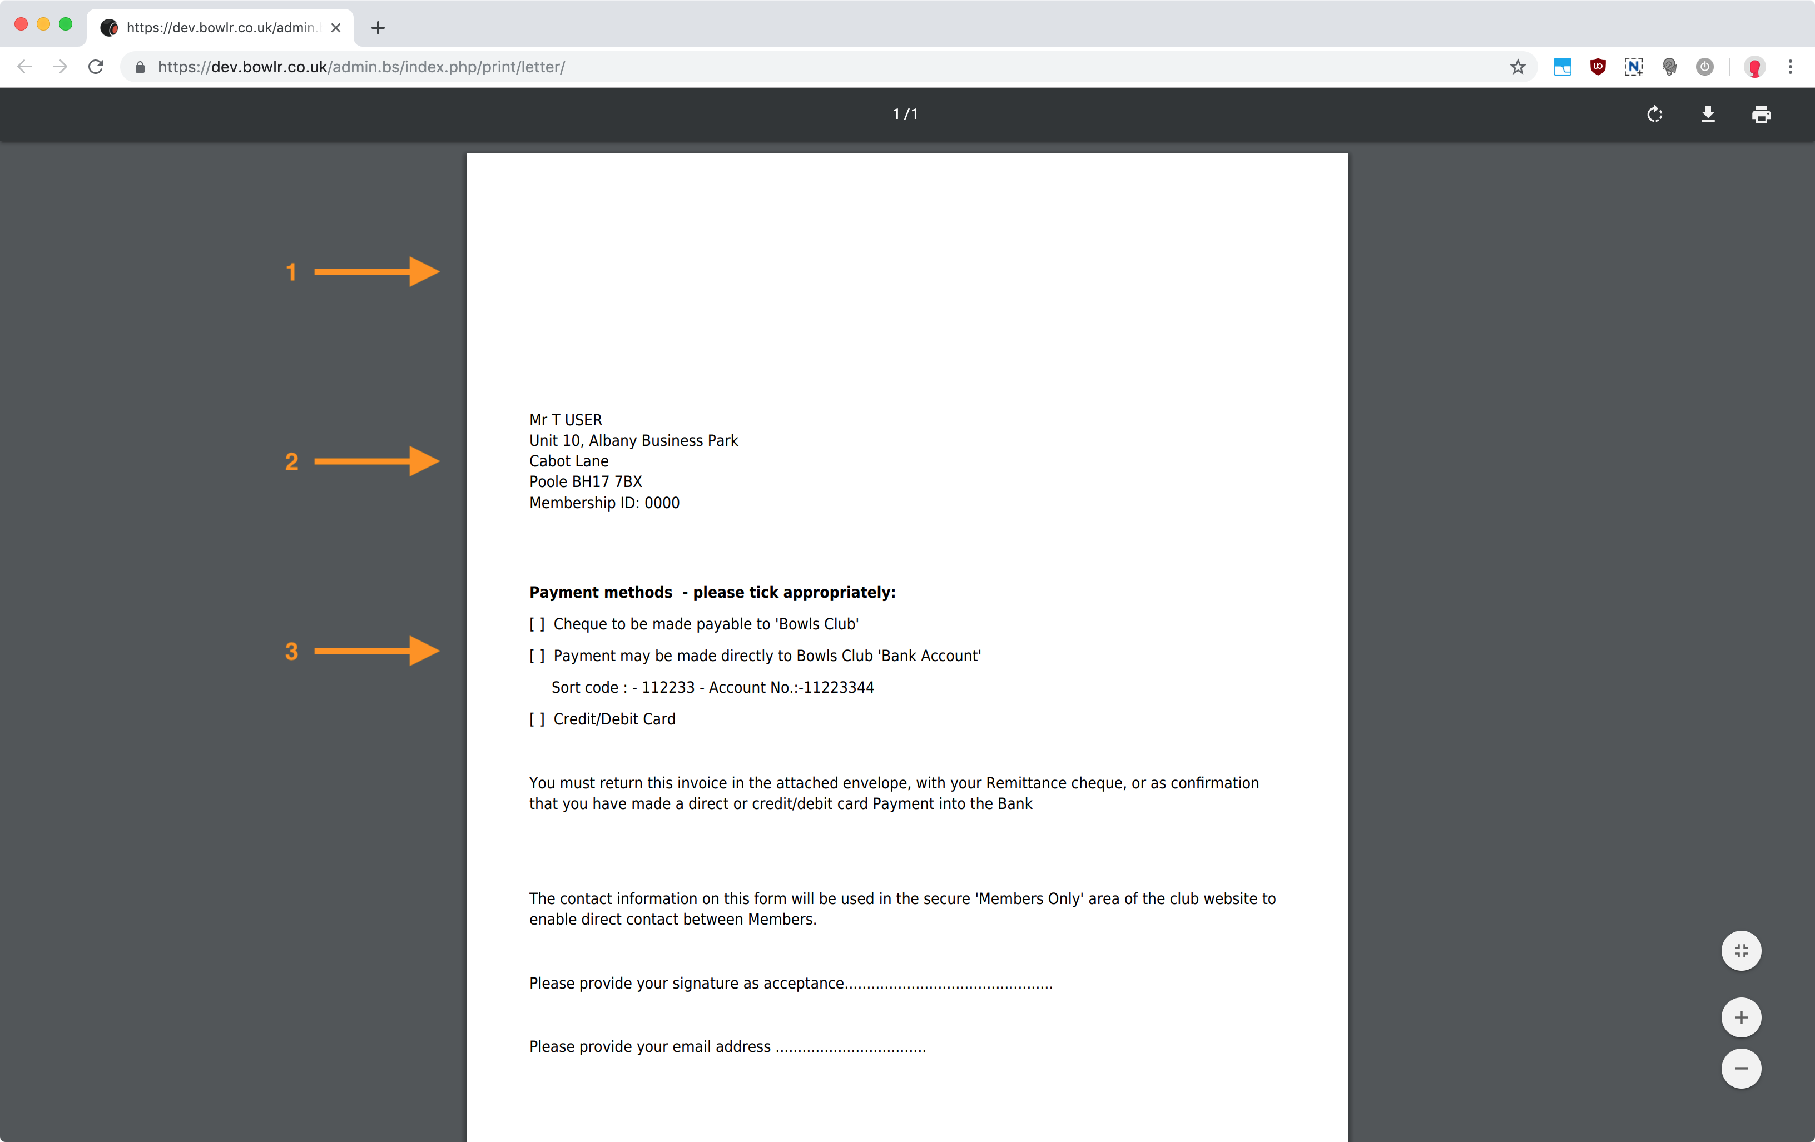Click the page number indicator 1/1
Viewport: 1815px width, 1142px height.
pos(905,115)
